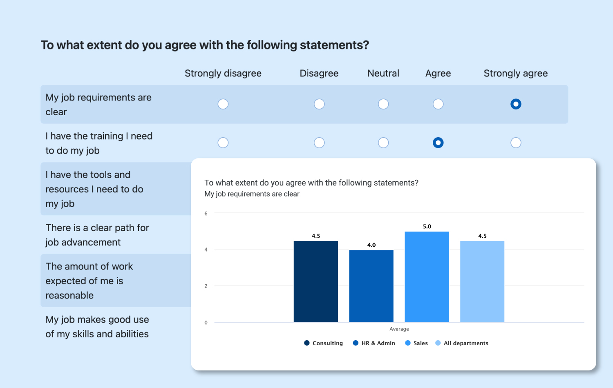This screenshot has height=388, width=613.
Task: Click the Consulting legend marker
Action: tap(306, 343)
